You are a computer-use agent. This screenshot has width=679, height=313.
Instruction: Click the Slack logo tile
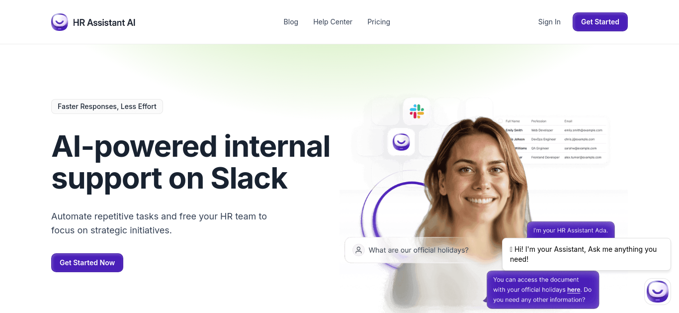pos(417,111)
